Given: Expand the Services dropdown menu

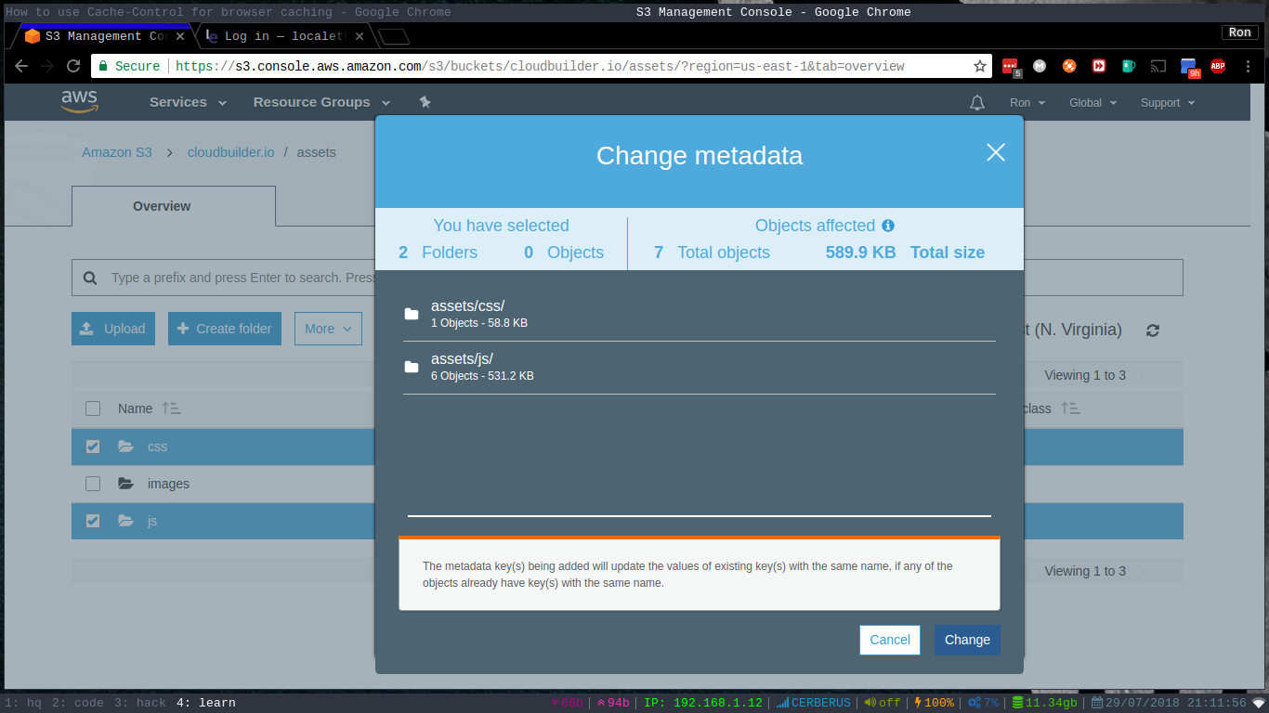Looking at the screenshot, I should point(188,102).
